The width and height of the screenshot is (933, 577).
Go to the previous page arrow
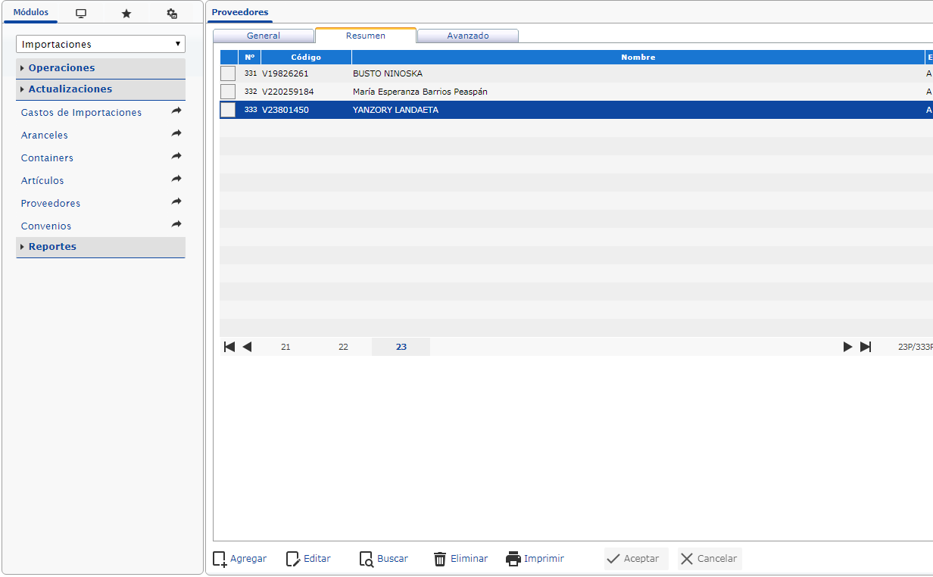[247, 347]
